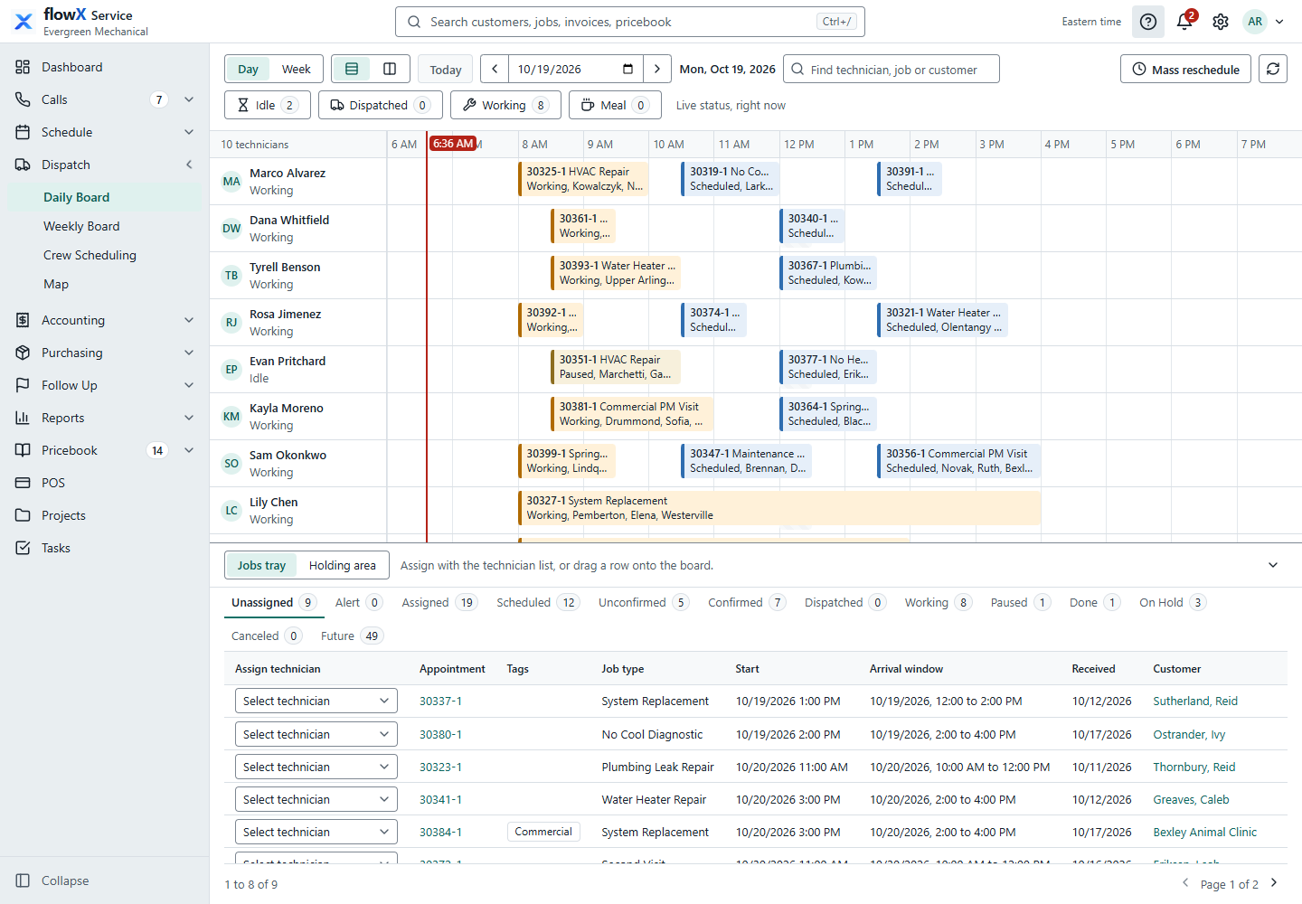Collapse the jobs tray chevron
The height and width of the screenshot is (904, 1302).
point(1273,565)
